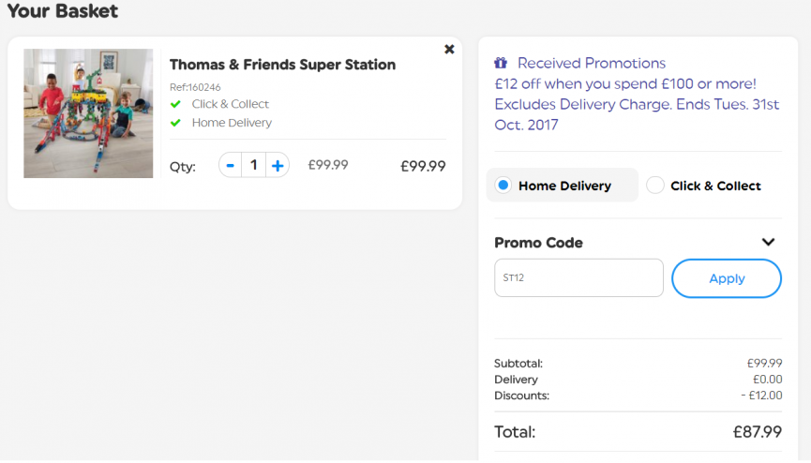Click the Home Delivery label text
The height and width of the screenshot is (463, 811).
coord(564,186)
